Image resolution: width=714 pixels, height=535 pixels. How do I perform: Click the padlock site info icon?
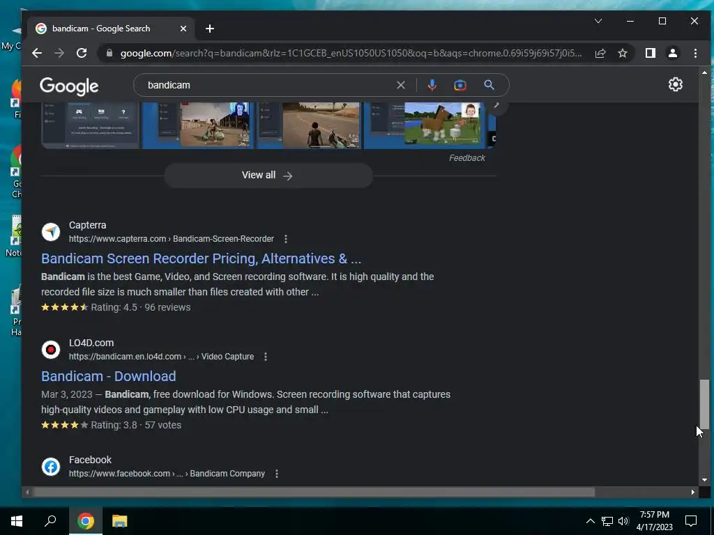click(x=109, y=53)
